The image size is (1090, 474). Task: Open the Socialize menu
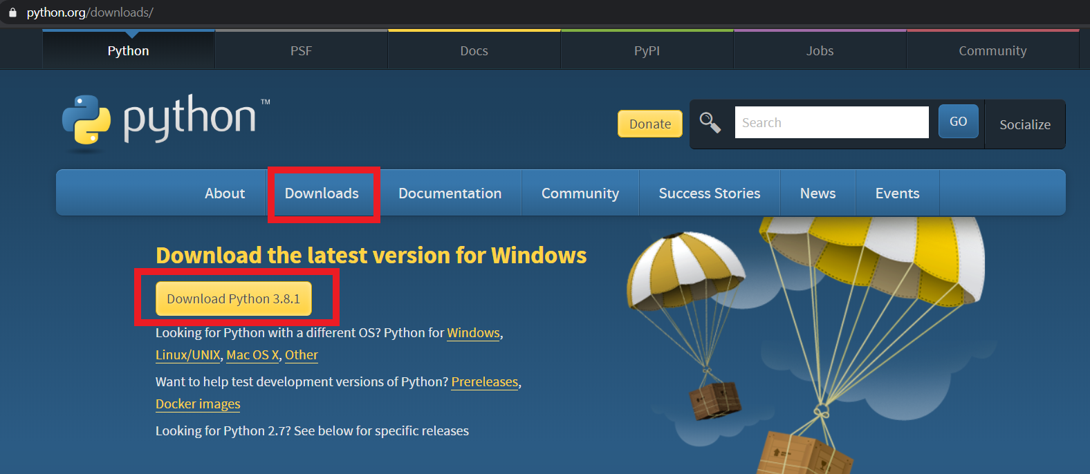click(x=1025, y=124)
